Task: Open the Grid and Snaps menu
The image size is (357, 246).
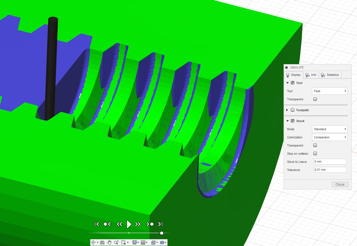Action: 144,242
